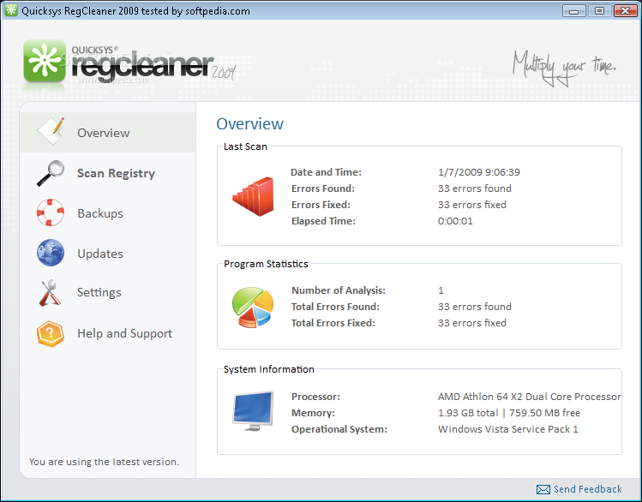Image resolution: width=642 pixels, height=502 pixels.
Task: Click the red bar chart Last Scan icon
Action: [x=253, y=196]
